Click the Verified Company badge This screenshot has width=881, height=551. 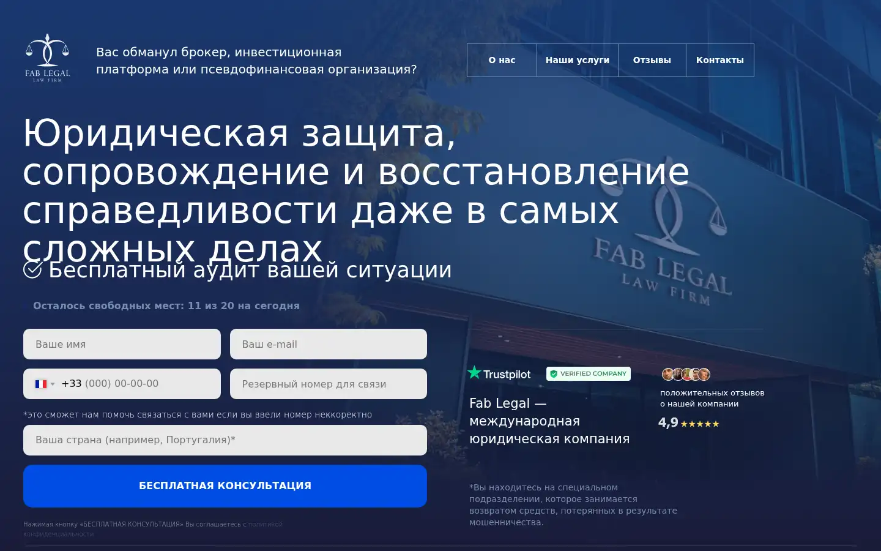[588, 373]
